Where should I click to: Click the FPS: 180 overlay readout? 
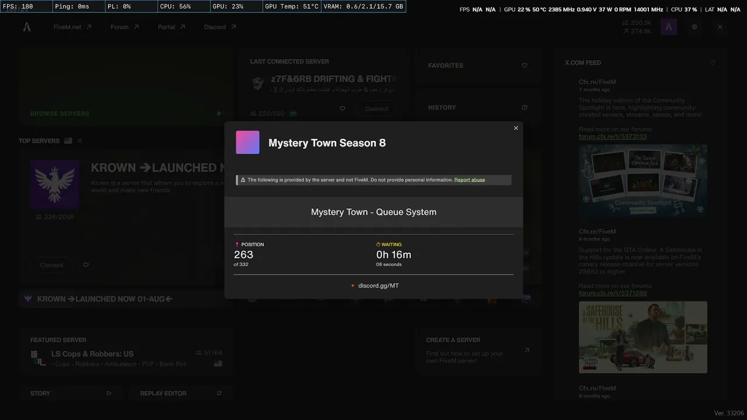click(26, 6)
